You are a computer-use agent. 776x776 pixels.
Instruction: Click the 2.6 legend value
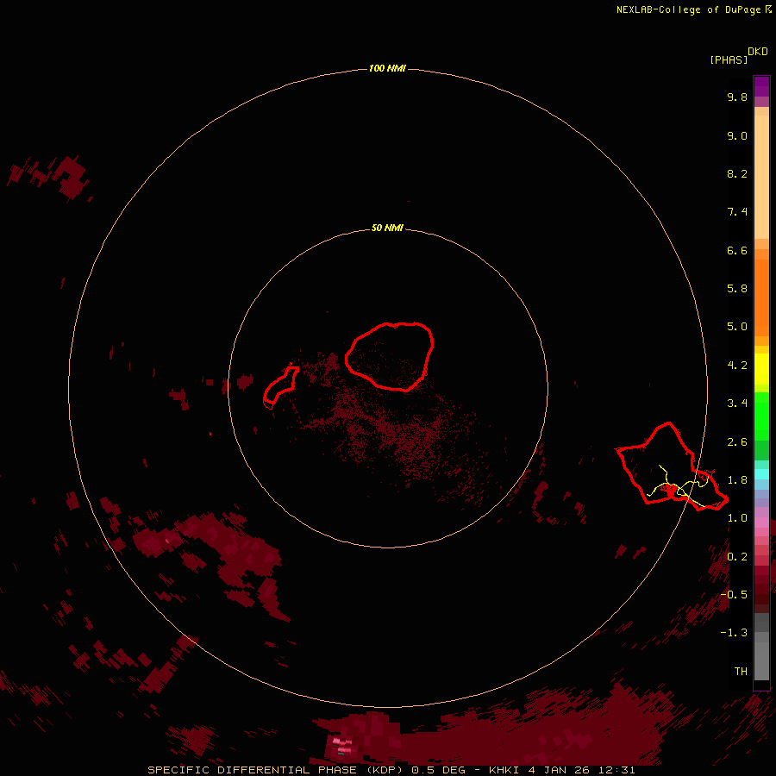(737, 442)
